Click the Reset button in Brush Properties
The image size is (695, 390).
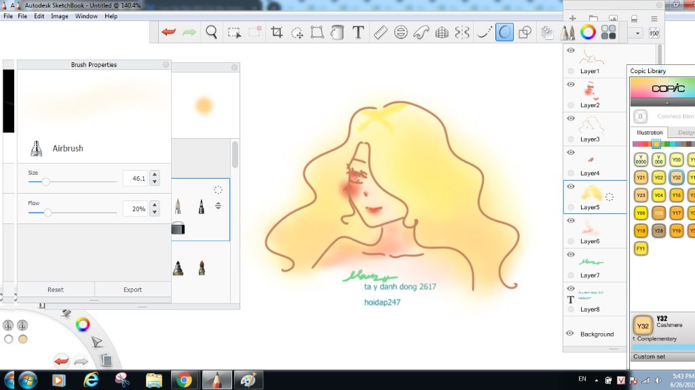click(x=56, y=290)
